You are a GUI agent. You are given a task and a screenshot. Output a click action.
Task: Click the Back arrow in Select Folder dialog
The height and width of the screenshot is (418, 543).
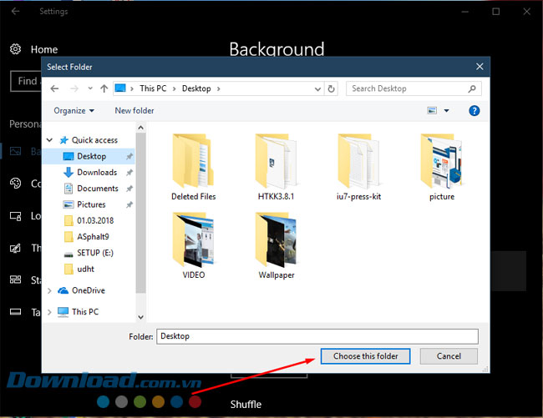(54, 88)
